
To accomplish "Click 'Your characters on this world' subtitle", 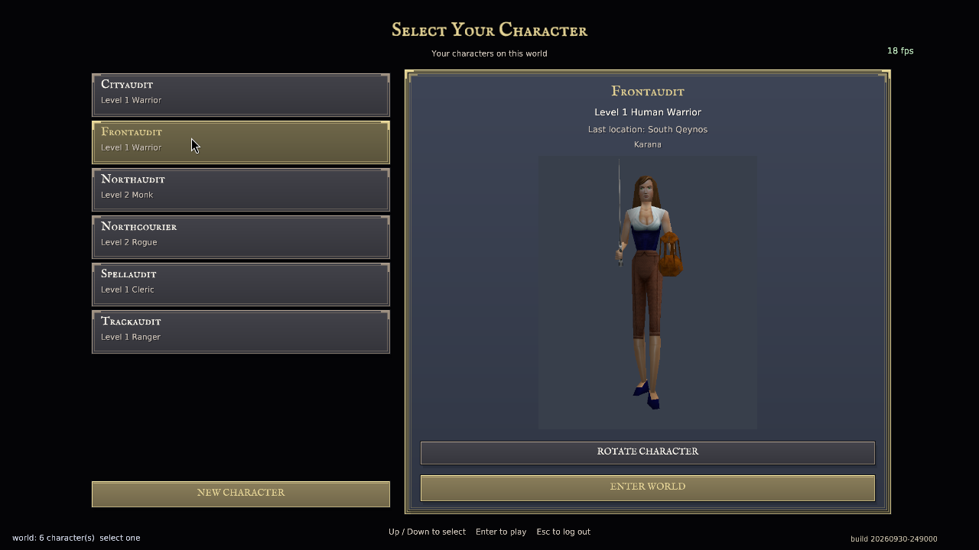I will click(489, 53).
